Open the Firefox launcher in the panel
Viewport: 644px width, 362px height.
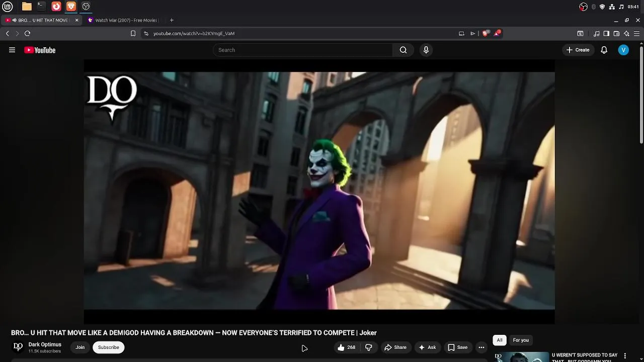pos(56,7)
